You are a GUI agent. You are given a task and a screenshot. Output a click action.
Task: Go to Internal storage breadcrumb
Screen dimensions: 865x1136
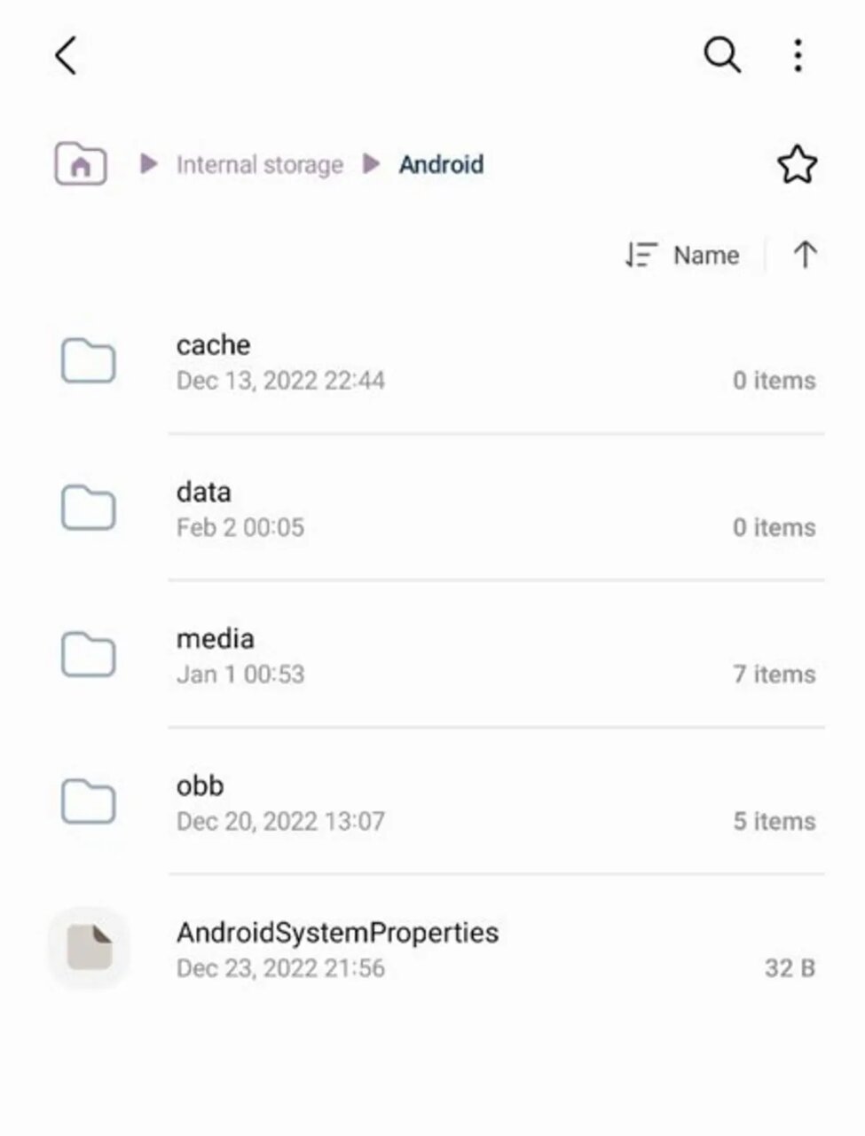(259, 165)
